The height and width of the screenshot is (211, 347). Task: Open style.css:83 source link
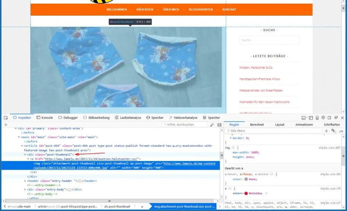coord(330,174)
